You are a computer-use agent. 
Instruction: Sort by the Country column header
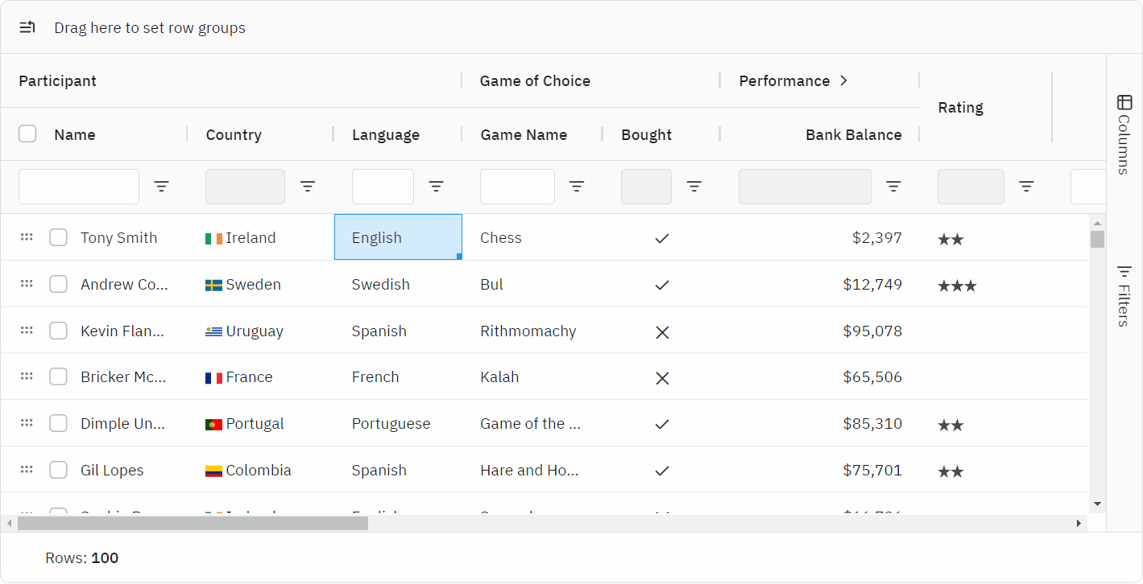click(x=234, y=135)
